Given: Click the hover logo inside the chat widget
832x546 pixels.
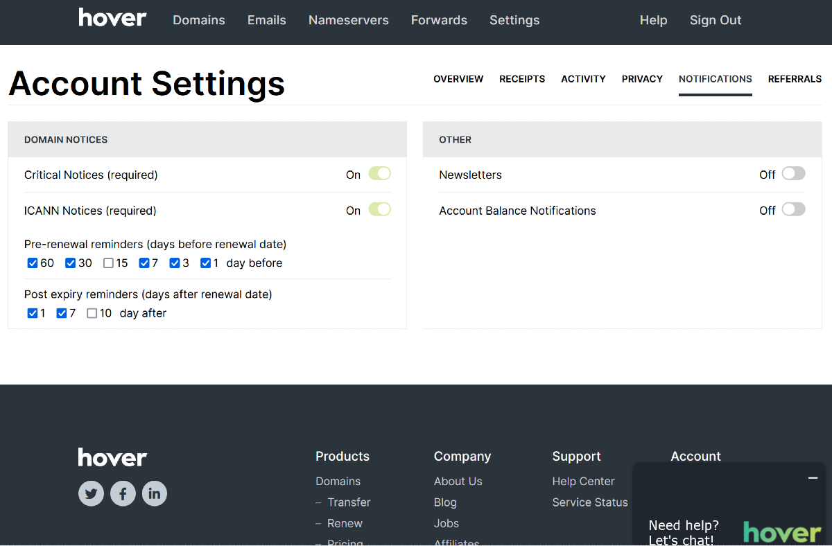Looking at the screenshot, I should [781, 532].
